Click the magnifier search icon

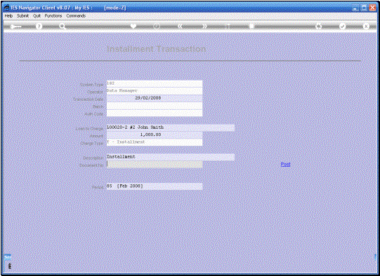point(63,27)
